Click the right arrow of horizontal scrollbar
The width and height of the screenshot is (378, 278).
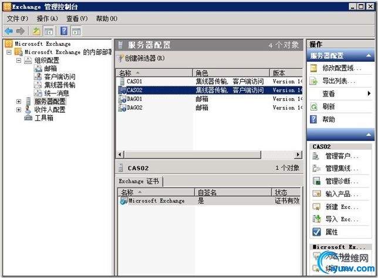pos(298,155)
